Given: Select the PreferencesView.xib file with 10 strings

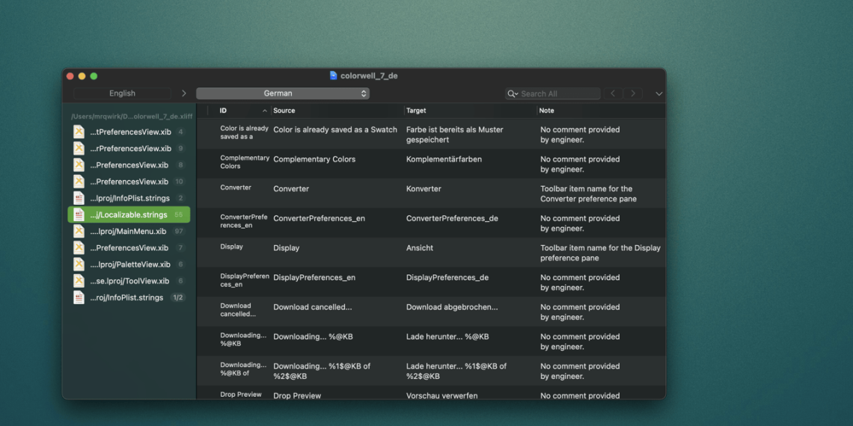Looking at the screenshot, I should (x=129, y=182).
